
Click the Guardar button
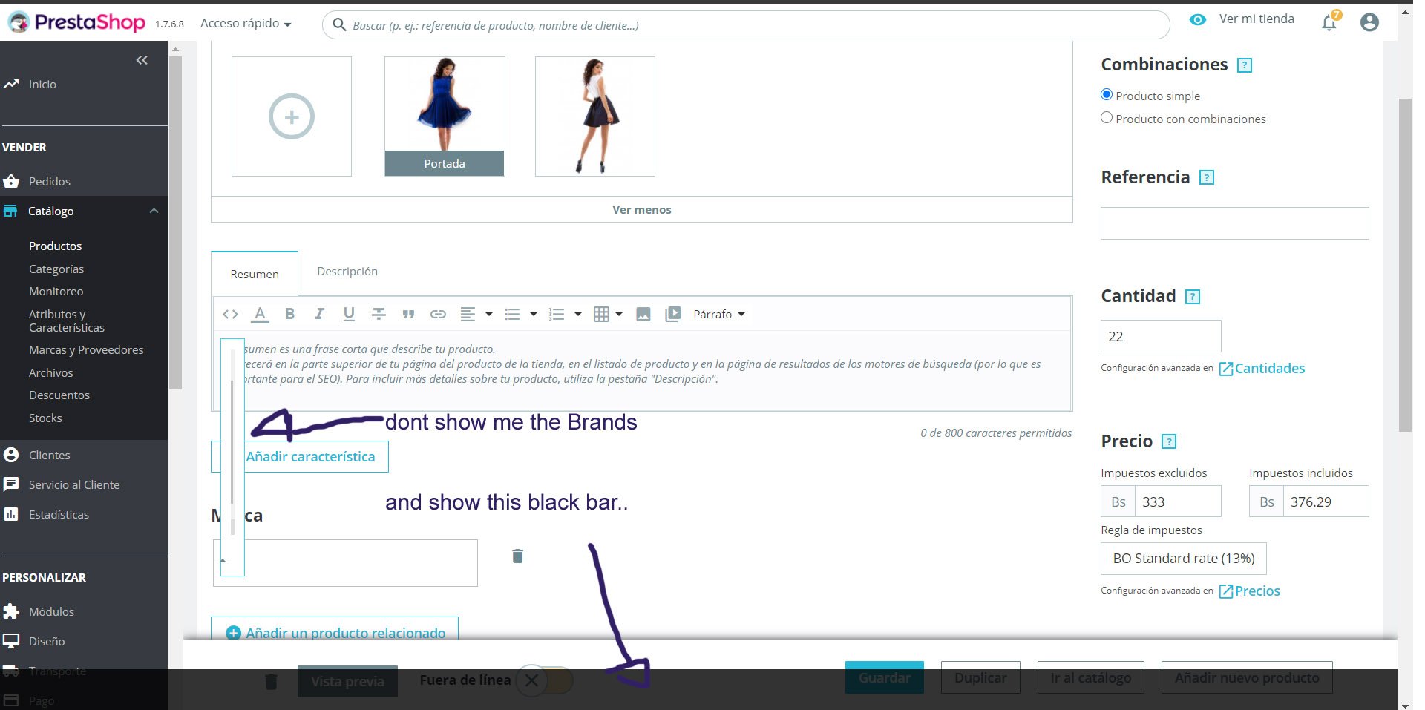pos(885,677)
